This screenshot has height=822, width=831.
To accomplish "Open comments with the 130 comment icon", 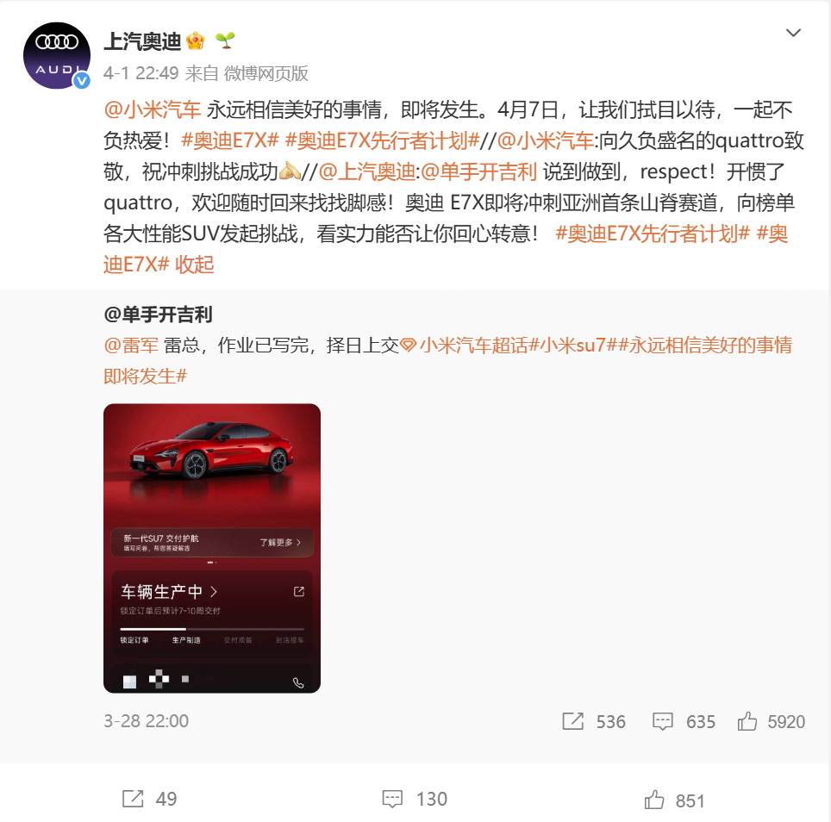I will [x=392, y=799].
